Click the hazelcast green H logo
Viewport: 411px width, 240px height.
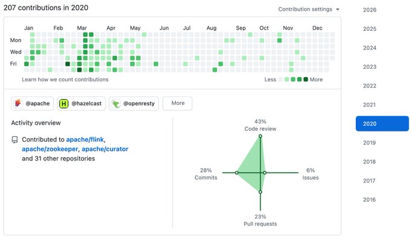coord(63,104)
